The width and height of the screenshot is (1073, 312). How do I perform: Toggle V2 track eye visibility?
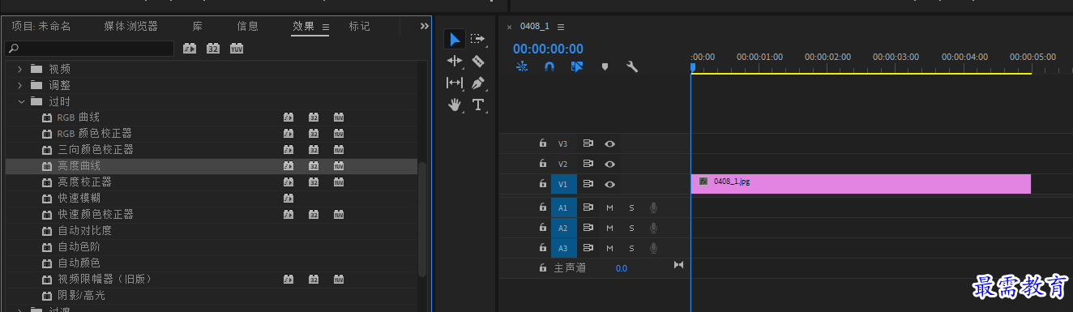(x=609, y=164)
